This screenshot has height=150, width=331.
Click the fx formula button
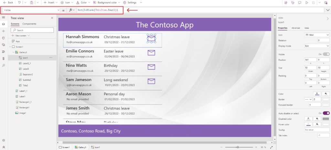click(x=72, y=10)
